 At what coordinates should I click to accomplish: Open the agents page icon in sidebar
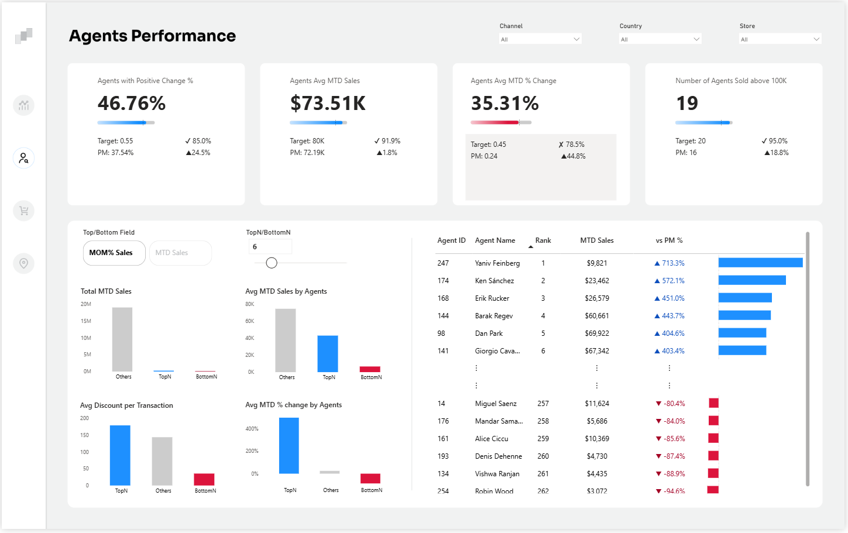(23, 158)
